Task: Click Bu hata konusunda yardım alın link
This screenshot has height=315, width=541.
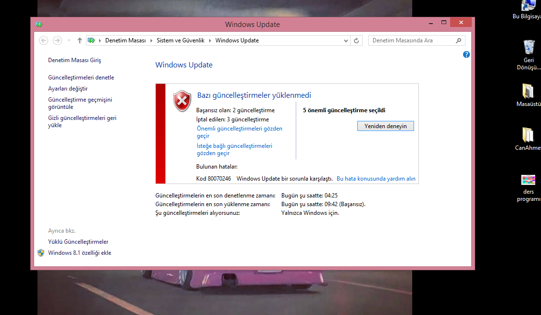Action: tap(376, 178)
